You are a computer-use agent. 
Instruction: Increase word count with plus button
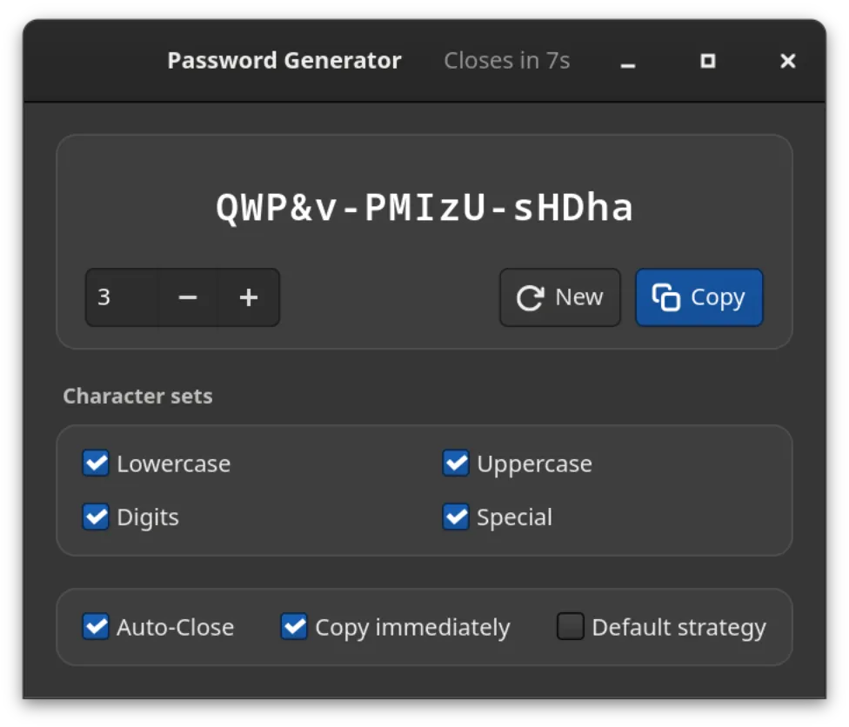pos(249,297)
